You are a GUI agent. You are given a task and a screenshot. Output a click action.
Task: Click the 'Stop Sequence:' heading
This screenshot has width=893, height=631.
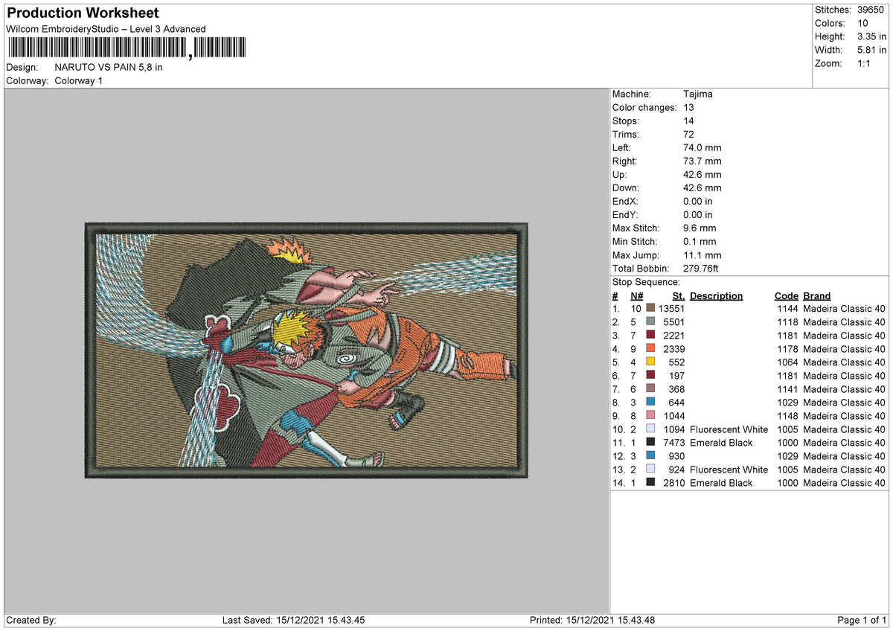646,282
